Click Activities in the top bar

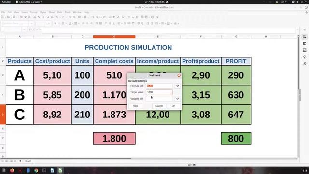[6, 2]
